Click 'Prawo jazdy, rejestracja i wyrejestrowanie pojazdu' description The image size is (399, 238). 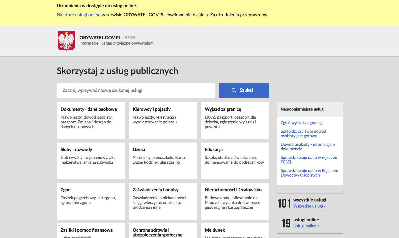[x=155, y=120]
